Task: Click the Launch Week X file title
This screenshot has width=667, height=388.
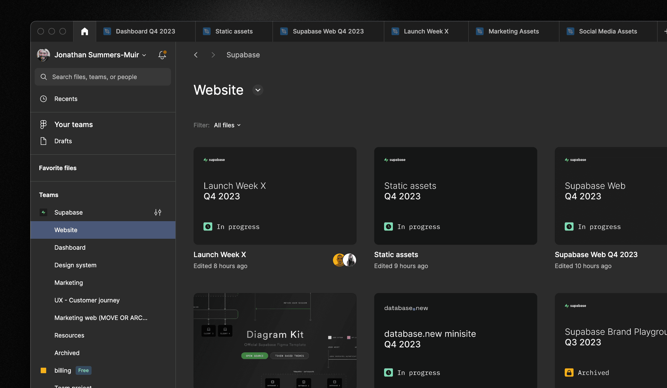Action: pos(220,255)
